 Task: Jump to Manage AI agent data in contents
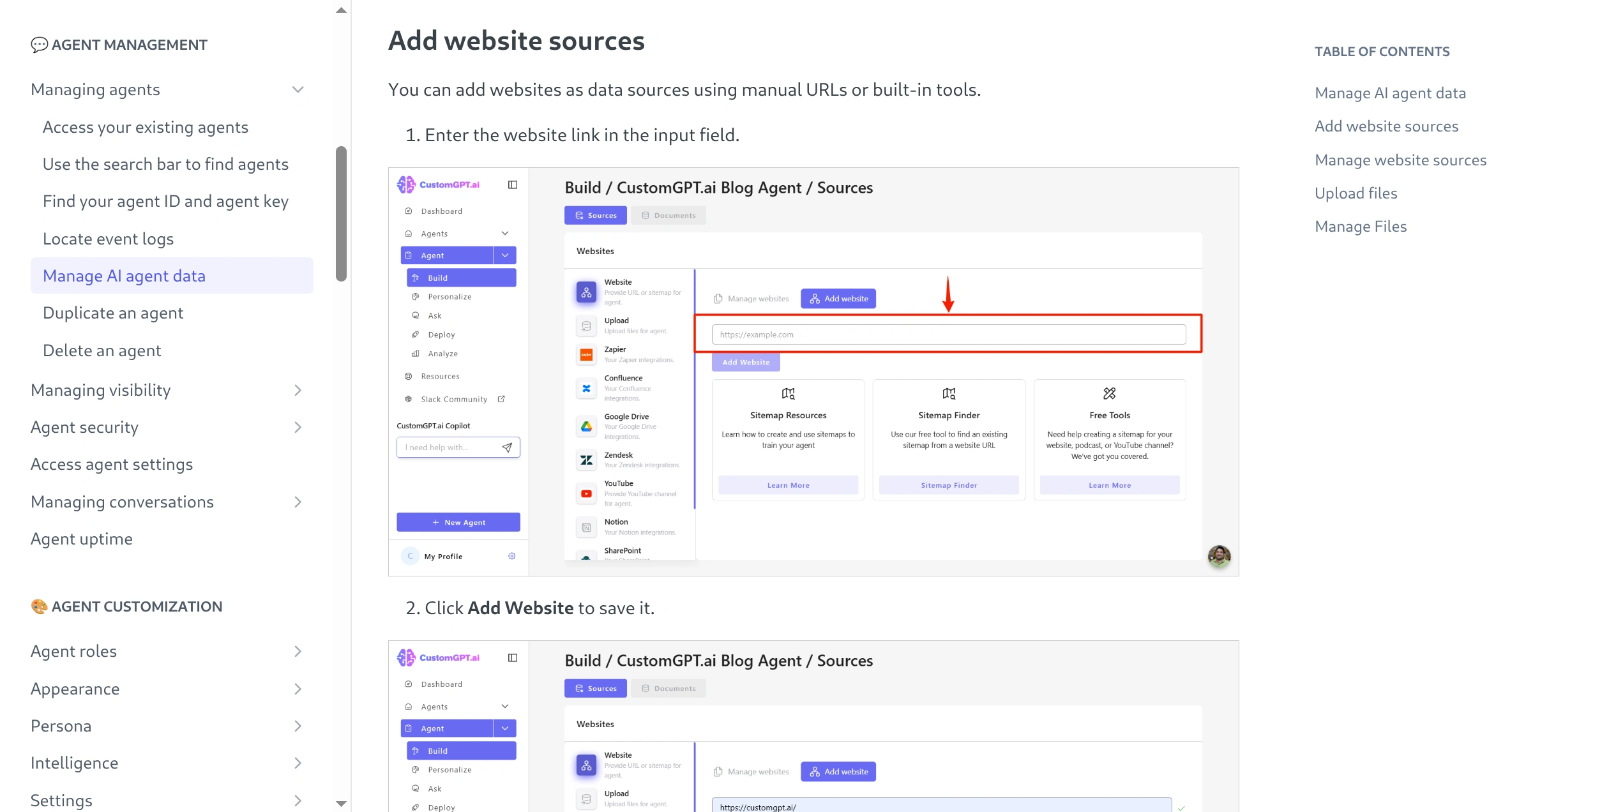pos(1391,93)
